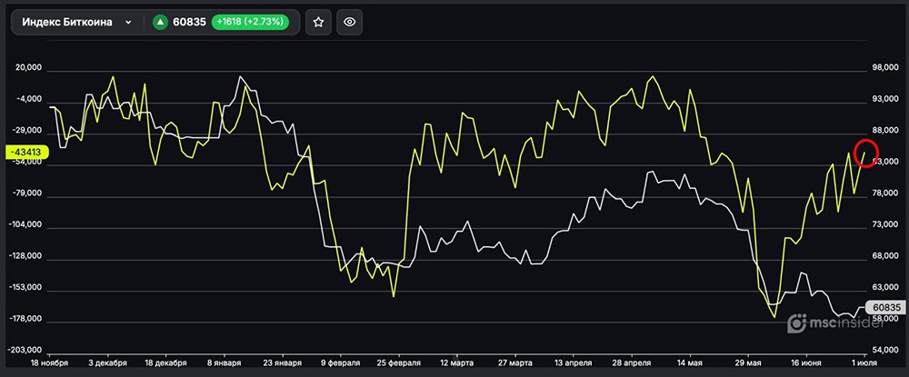Click the yellow -43413 axis label
The width and height of the screenshot is (909, 377).
pyautogui.click(x=25, y=152)
